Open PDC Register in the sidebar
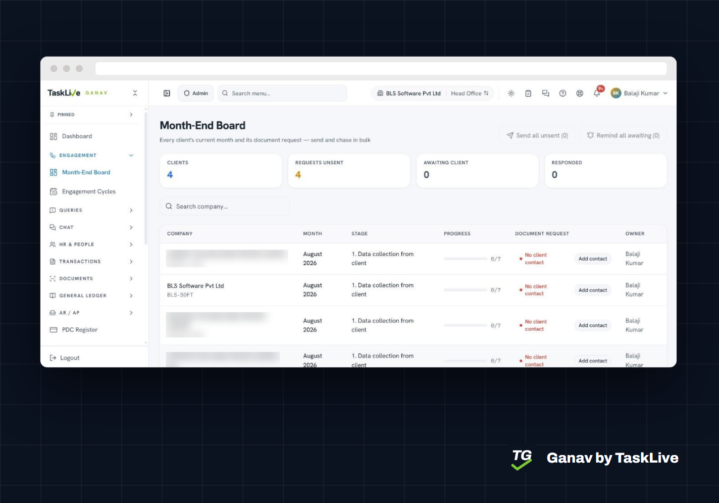Image resolution: width=719 pixels, height=503 pixels. [79, 330]
